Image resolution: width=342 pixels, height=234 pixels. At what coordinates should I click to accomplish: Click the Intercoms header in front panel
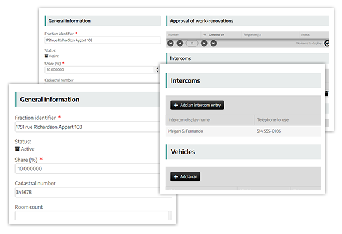tap(243, 80)
